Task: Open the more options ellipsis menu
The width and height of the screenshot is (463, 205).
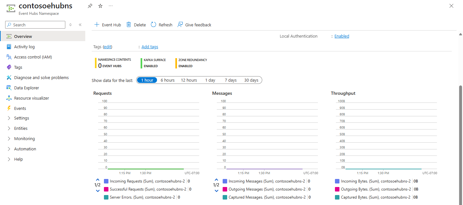Action: 111,6
